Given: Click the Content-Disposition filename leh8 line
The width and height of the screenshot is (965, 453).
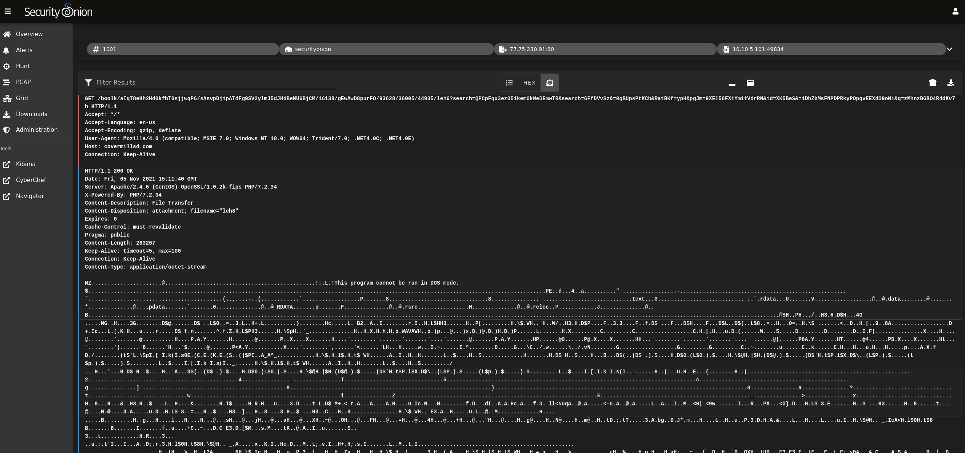Looking at the screenshot, I should [161, 211].
